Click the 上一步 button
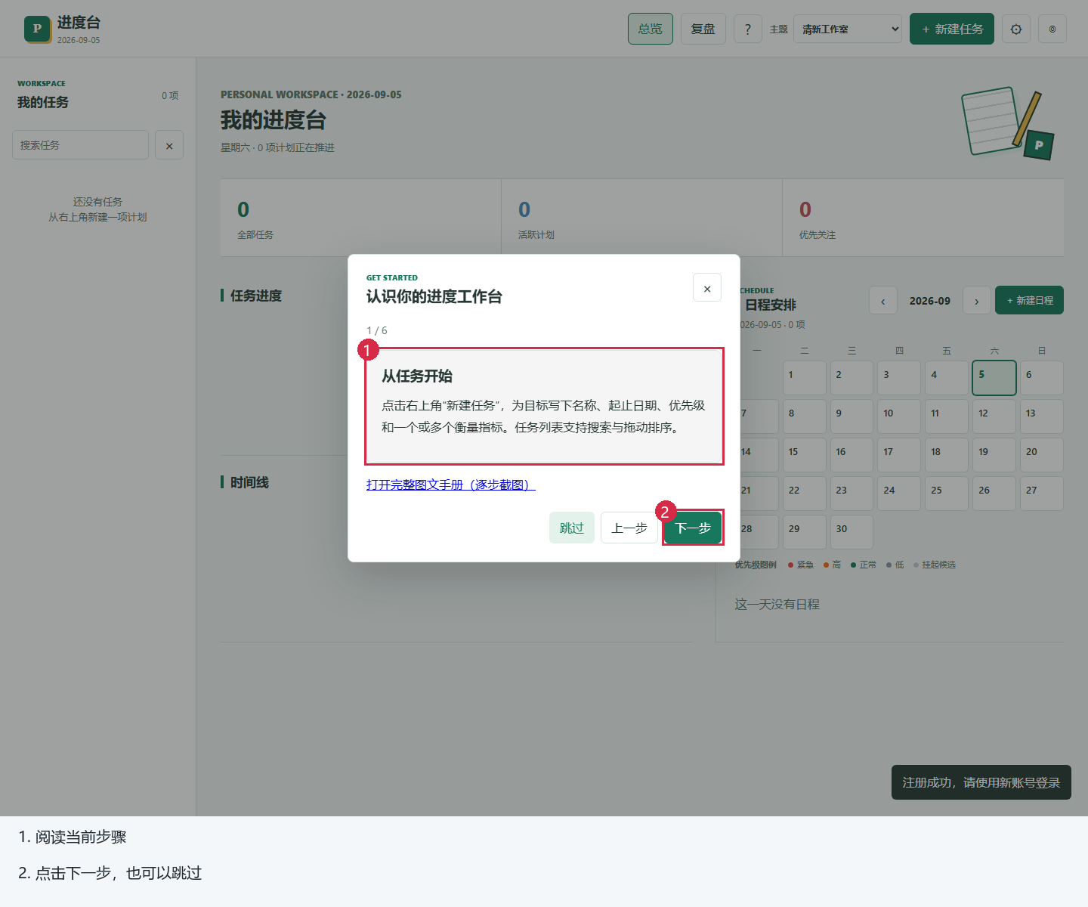This screenshot has height=907, width=1088. (629, 528)
